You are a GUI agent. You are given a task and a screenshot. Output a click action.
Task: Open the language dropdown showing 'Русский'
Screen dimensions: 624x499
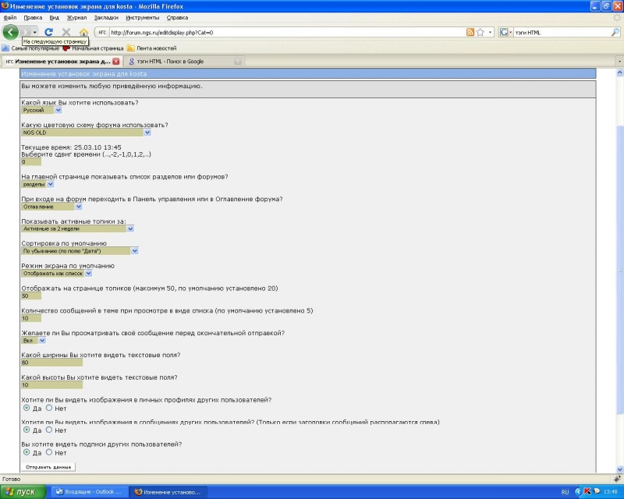[58, 110]
